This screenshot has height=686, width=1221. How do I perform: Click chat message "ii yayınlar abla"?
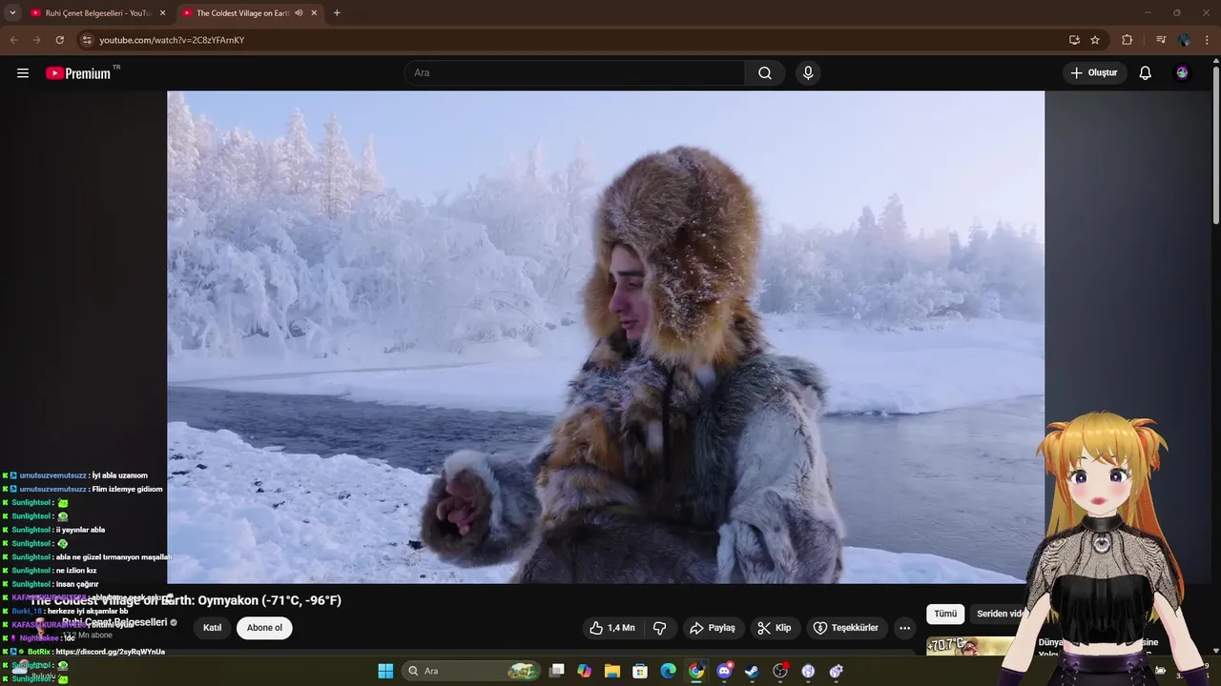pos(80,530)
